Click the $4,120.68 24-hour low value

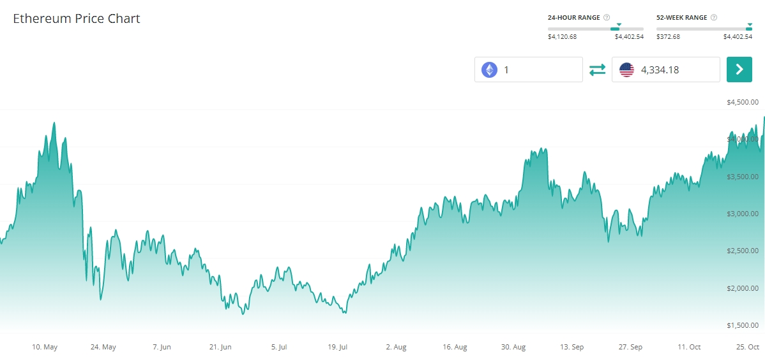click(562, 37)
